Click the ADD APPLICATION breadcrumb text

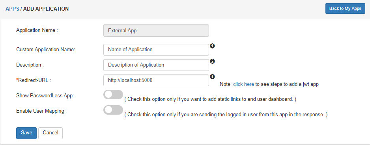point(46,9)
